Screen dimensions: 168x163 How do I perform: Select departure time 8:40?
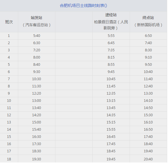(37, 65)
